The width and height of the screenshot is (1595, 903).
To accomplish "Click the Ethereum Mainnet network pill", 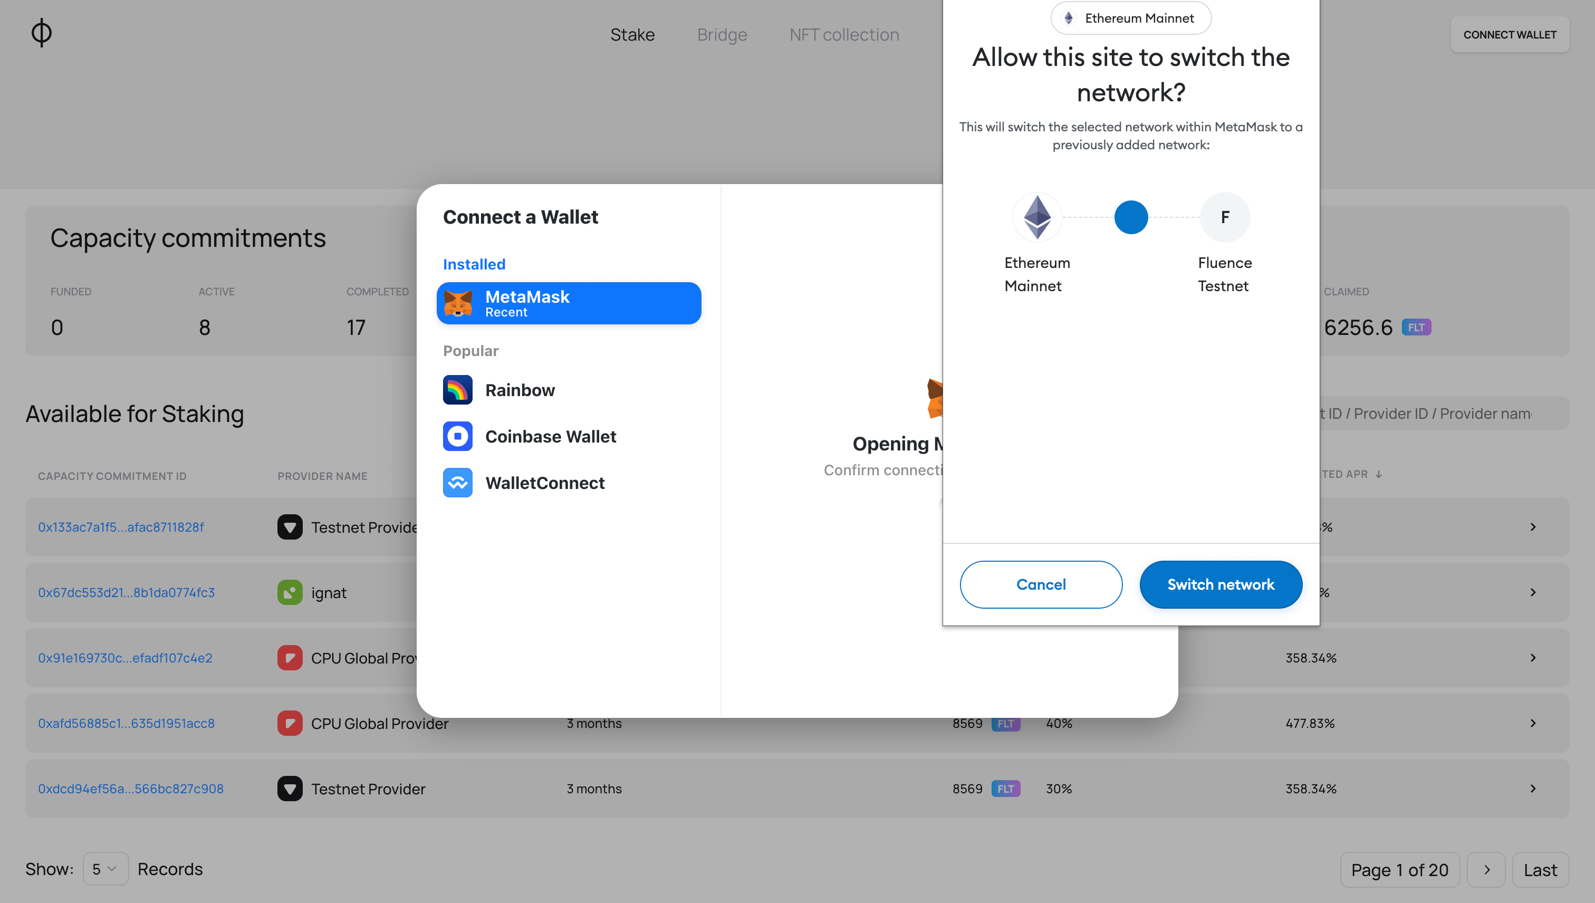I will pos(1130,18).
